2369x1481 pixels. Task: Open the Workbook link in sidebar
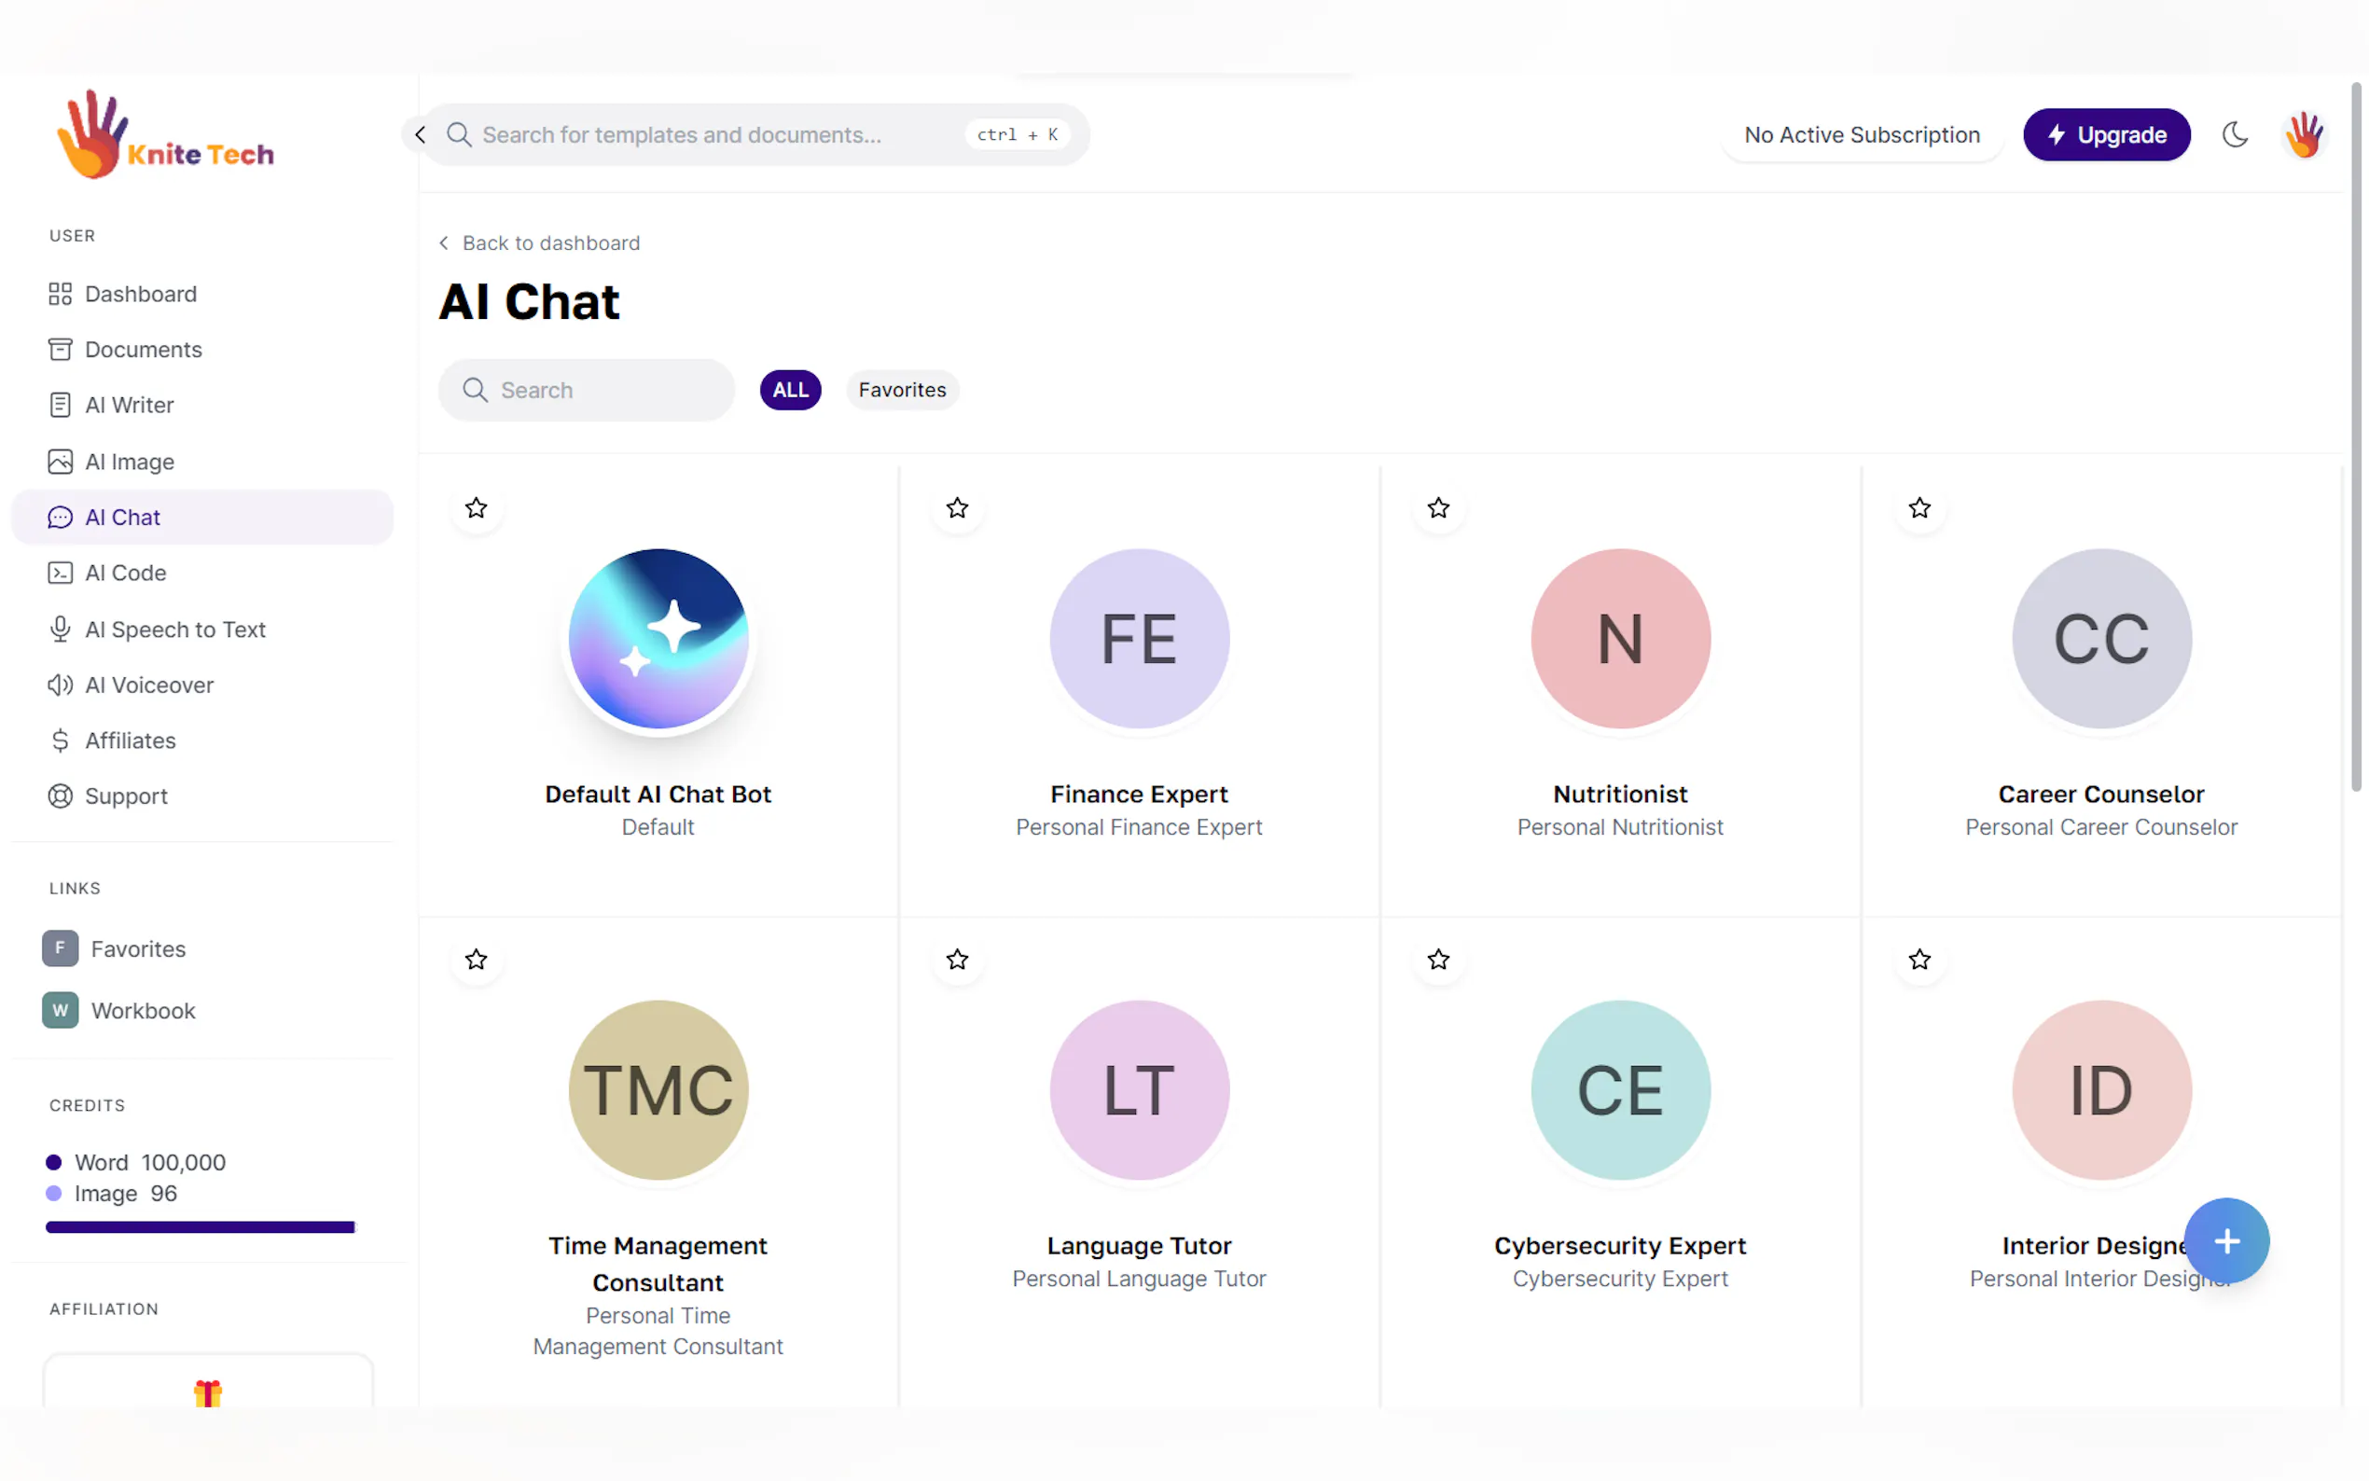tap(143, 1010)
